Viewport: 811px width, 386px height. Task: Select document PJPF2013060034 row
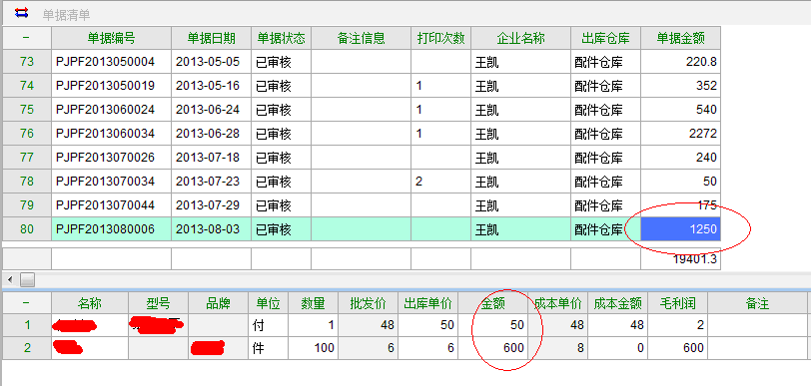pyautogui.click(x=362, y=134)
